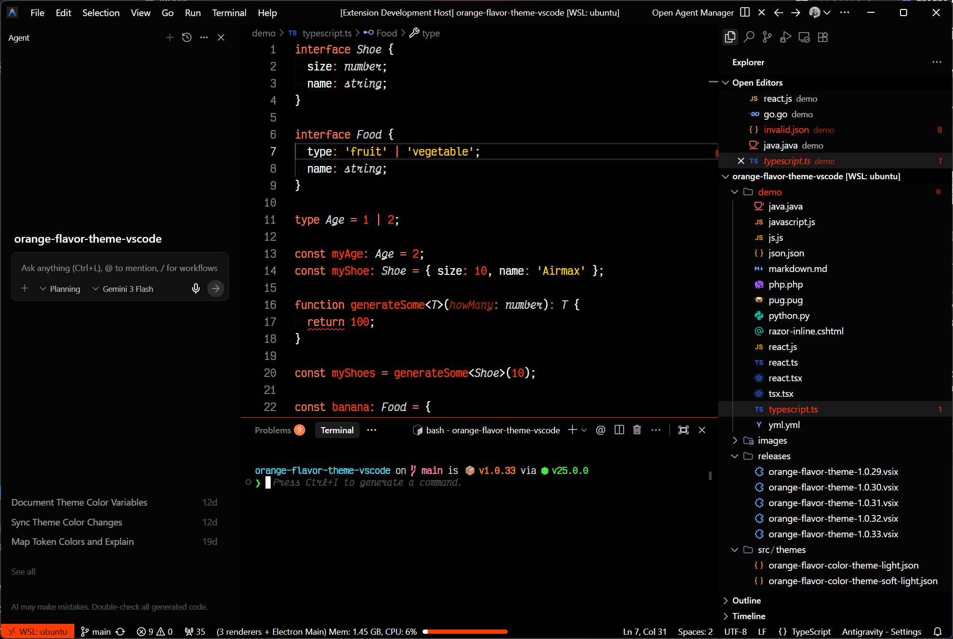Open the Terminal menu
953x639 pixels.
click(229, 13)
